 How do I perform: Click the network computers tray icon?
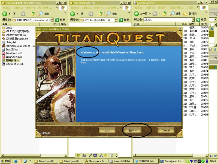pyautogui.click(x=195, y=161)
